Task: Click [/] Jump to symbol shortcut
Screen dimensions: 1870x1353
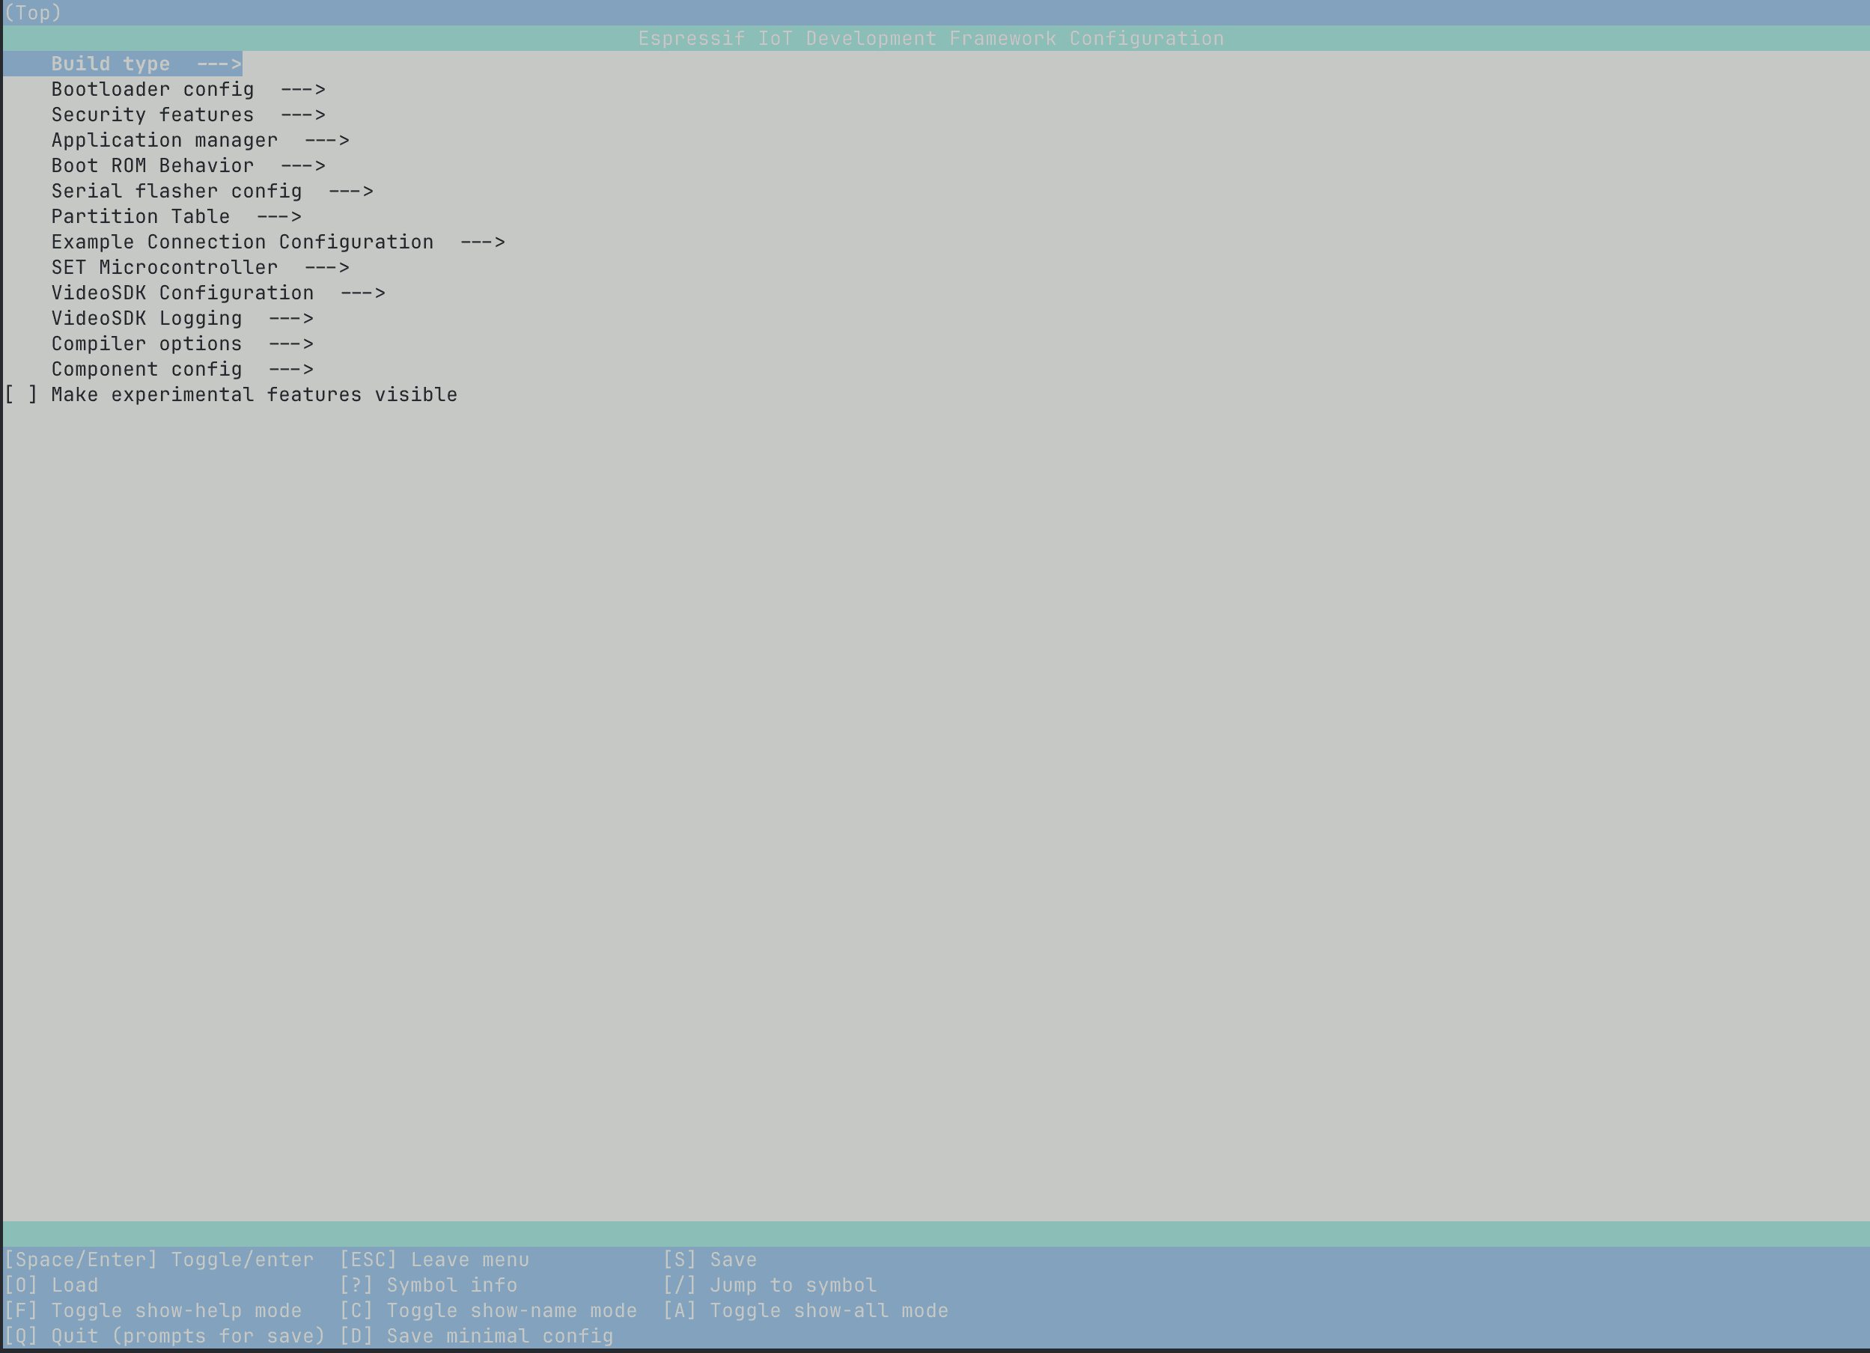Action: point(770,1286)
